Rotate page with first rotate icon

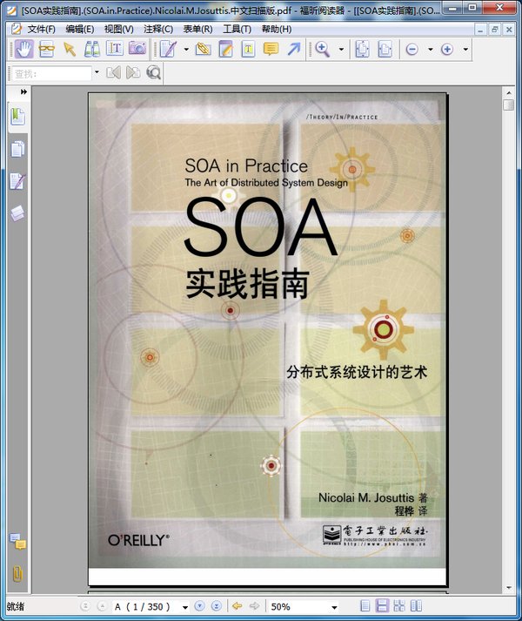point(362,50)
